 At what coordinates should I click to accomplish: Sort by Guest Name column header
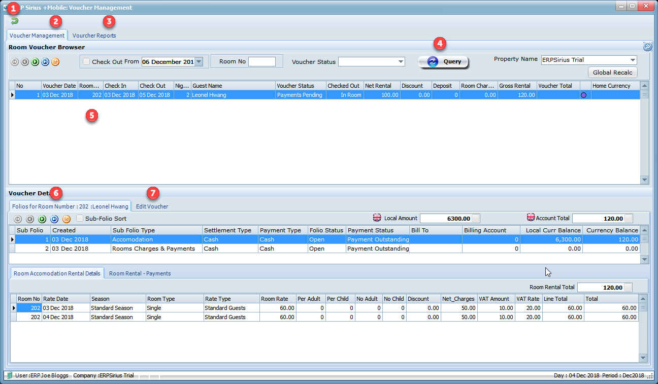pos(233,86)
